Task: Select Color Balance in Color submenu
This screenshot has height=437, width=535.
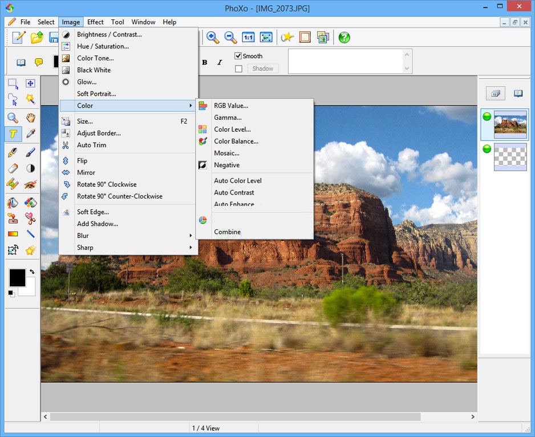Action: click(x=236, y=141)
